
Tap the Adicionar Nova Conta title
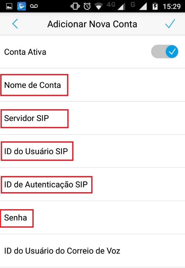(x=92, y=24)
